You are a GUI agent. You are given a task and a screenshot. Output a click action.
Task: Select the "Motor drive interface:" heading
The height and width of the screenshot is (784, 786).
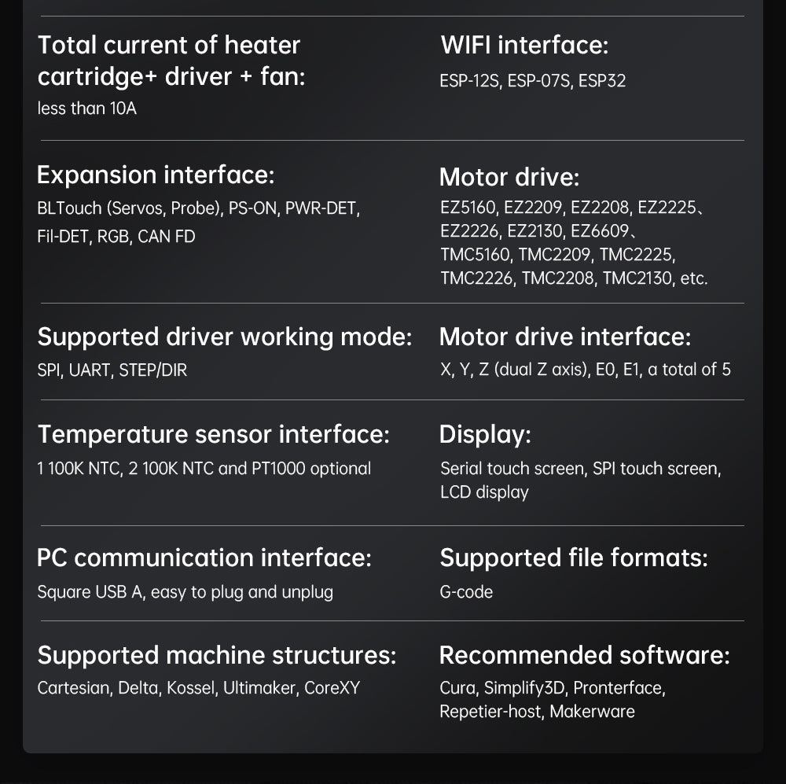click(x=564, y=337)
